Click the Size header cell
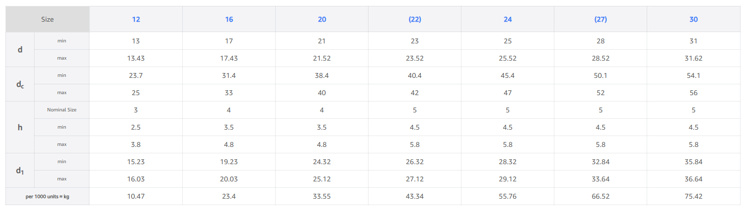 point(47,19)
